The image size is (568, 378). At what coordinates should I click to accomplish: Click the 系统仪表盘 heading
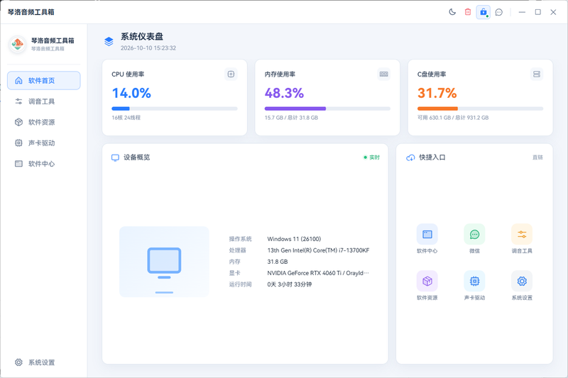coord(142,37)
